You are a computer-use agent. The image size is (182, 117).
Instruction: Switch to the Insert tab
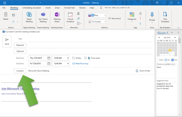click(x=48, y=8)
